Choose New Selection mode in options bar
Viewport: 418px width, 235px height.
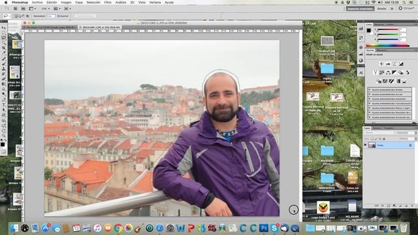[16, 16]
